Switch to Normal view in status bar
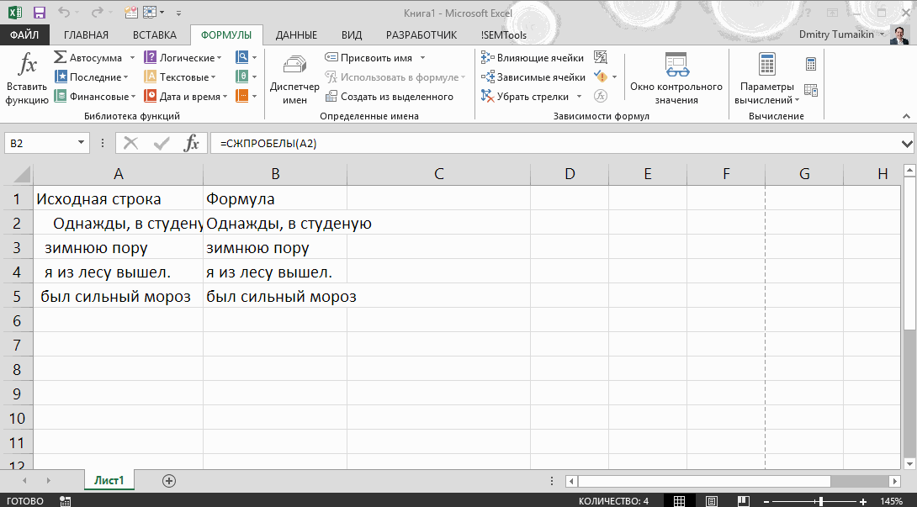Viewport: 917px width, 507px height. click(x=679, y=500)
